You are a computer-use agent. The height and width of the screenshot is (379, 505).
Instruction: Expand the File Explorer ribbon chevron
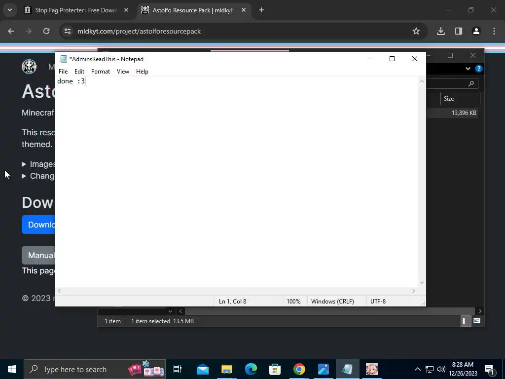pyautogui.click(x=468, y=69)
